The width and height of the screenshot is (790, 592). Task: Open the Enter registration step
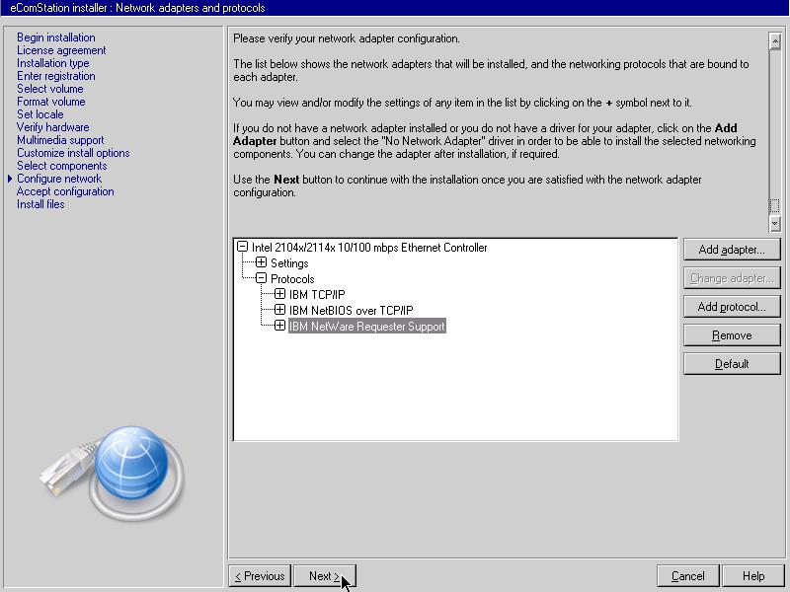[56, 76]
